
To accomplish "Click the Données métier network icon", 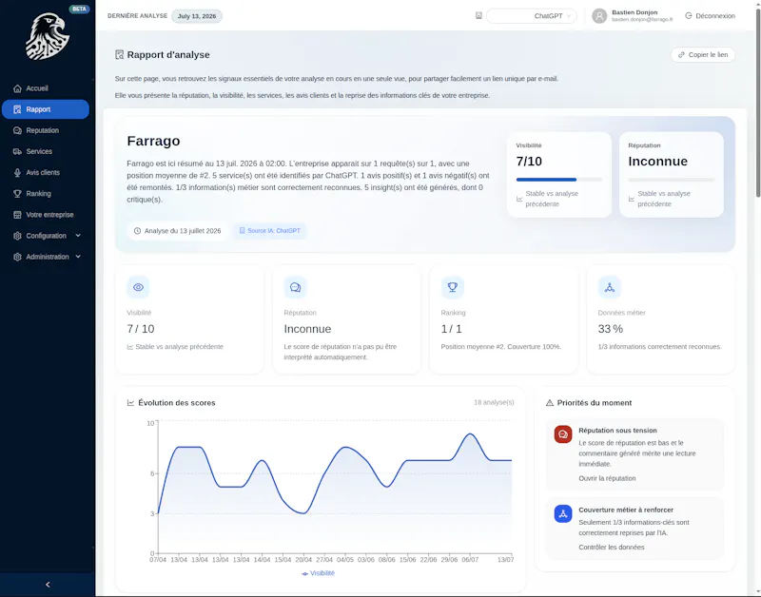I will 610,287.
